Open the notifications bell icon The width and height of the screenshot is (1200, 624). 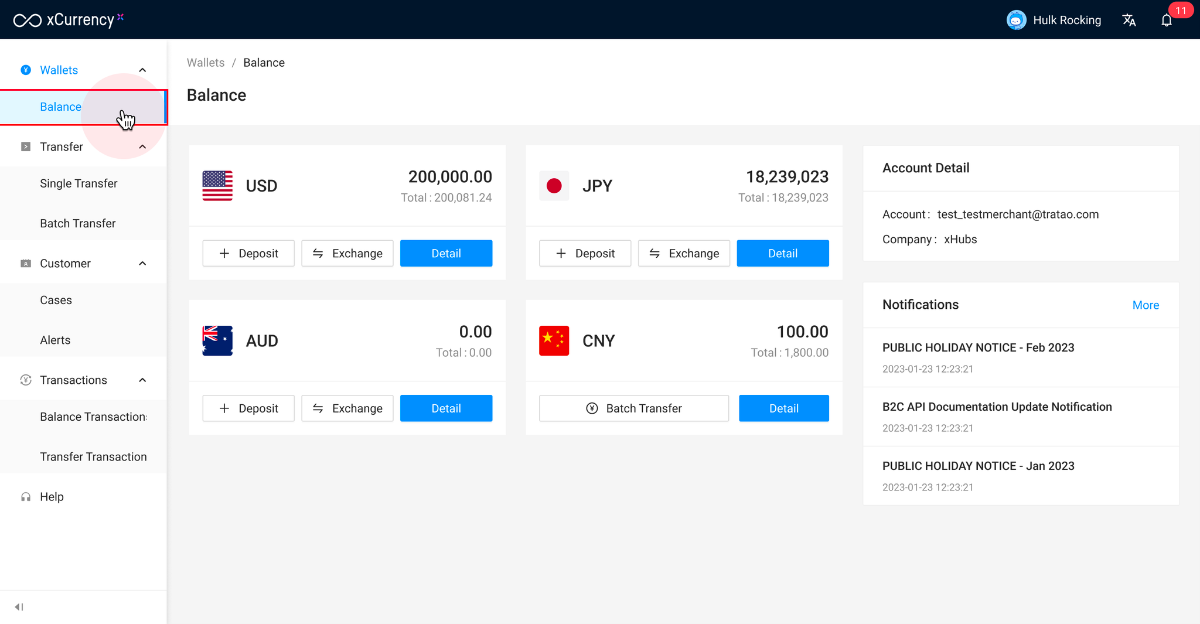[1167, 21]
